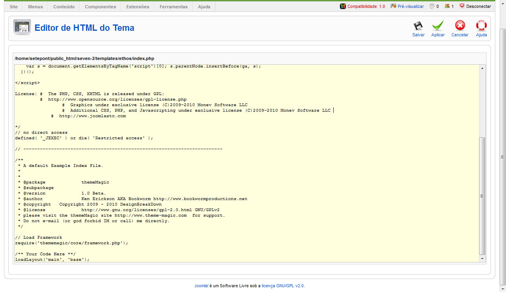Viewport: 506px width, 292px height.
Task: Click the require('thememagic/core/framework.php'); line
Action: tap(72, 243)
